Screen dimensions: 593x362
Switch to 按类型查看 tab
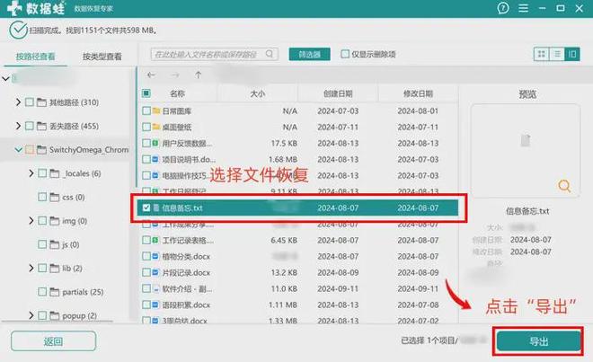[102, 57]
